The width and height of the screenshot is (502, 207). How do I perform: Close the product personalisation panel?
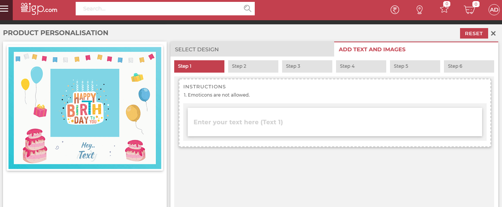[x=493, y=33]
